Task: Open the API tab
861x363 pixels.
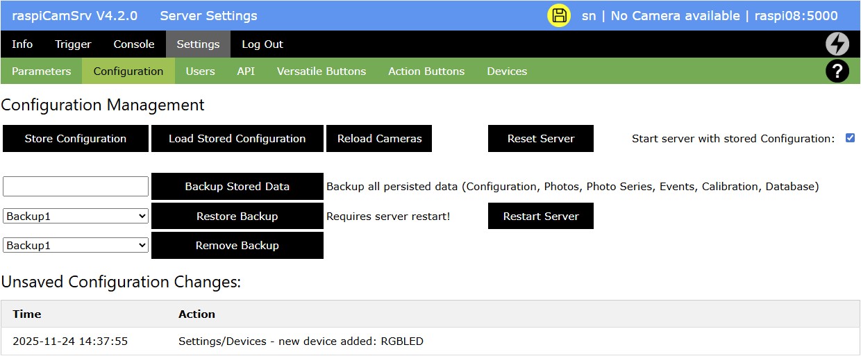Action: pyautogui.click(x=246, y=71)
